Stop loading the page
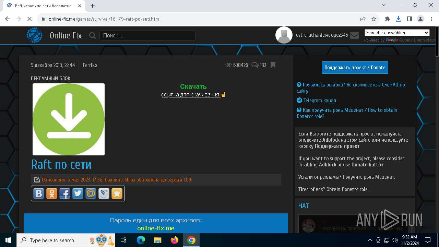 [30, 19]
